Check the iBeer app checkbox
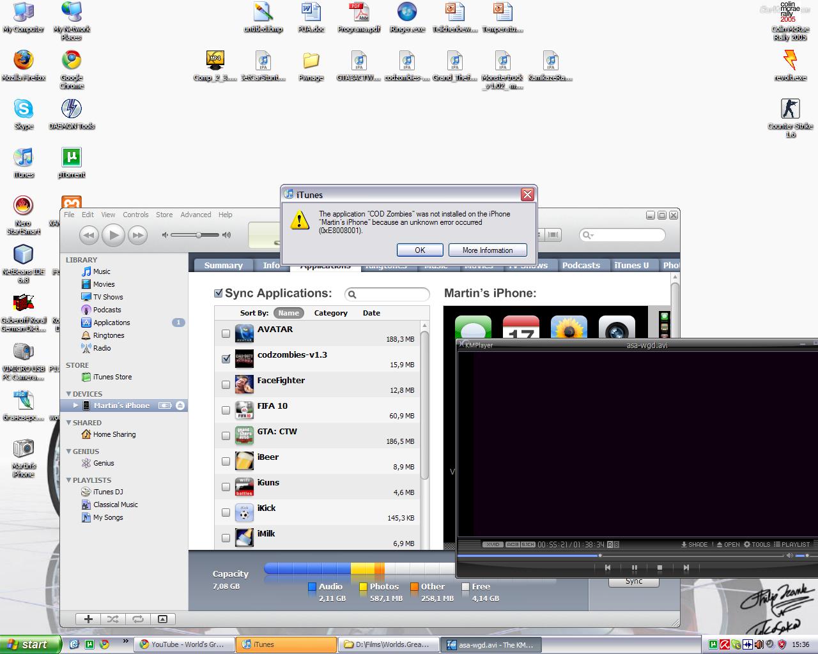The height and width of the screenshot is (654, 818). coord(226,461)
